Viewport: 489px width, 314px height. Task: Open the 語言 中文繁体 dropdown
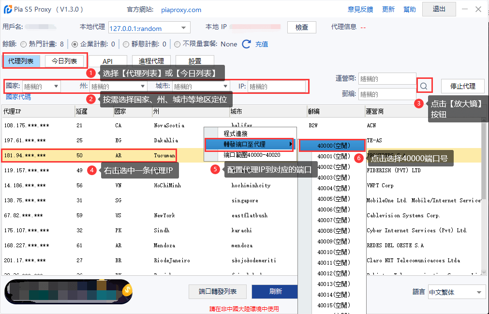(456, 292)
